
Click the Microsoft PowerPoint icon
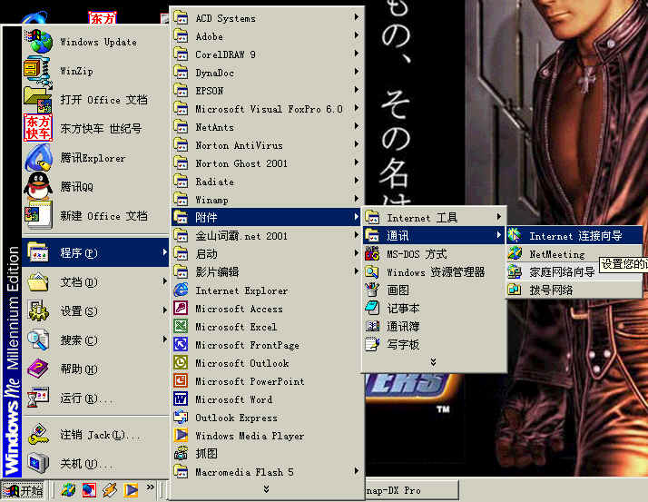[181, 381]
